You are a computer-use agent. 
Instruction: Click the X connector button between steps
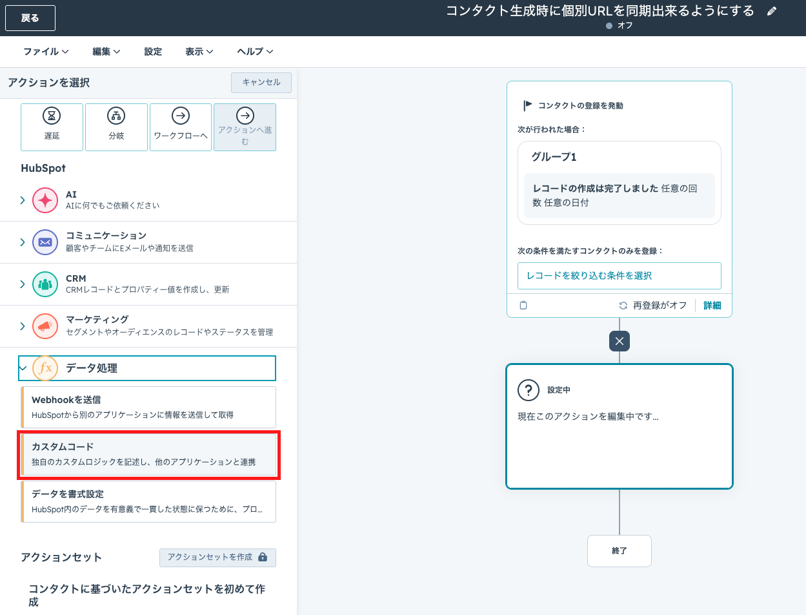(620, 341)
